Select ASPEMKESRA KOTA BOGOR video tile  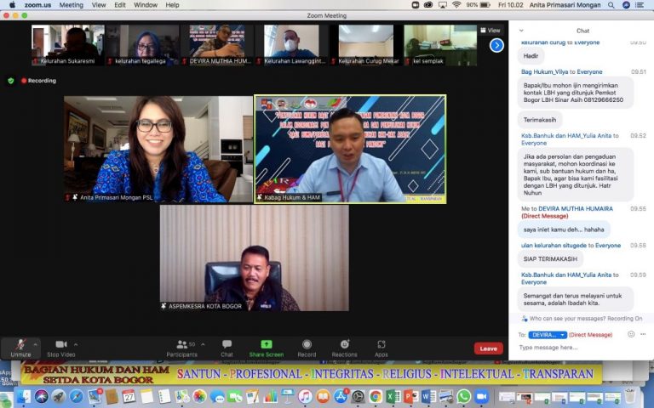click(x=255, y=258)
